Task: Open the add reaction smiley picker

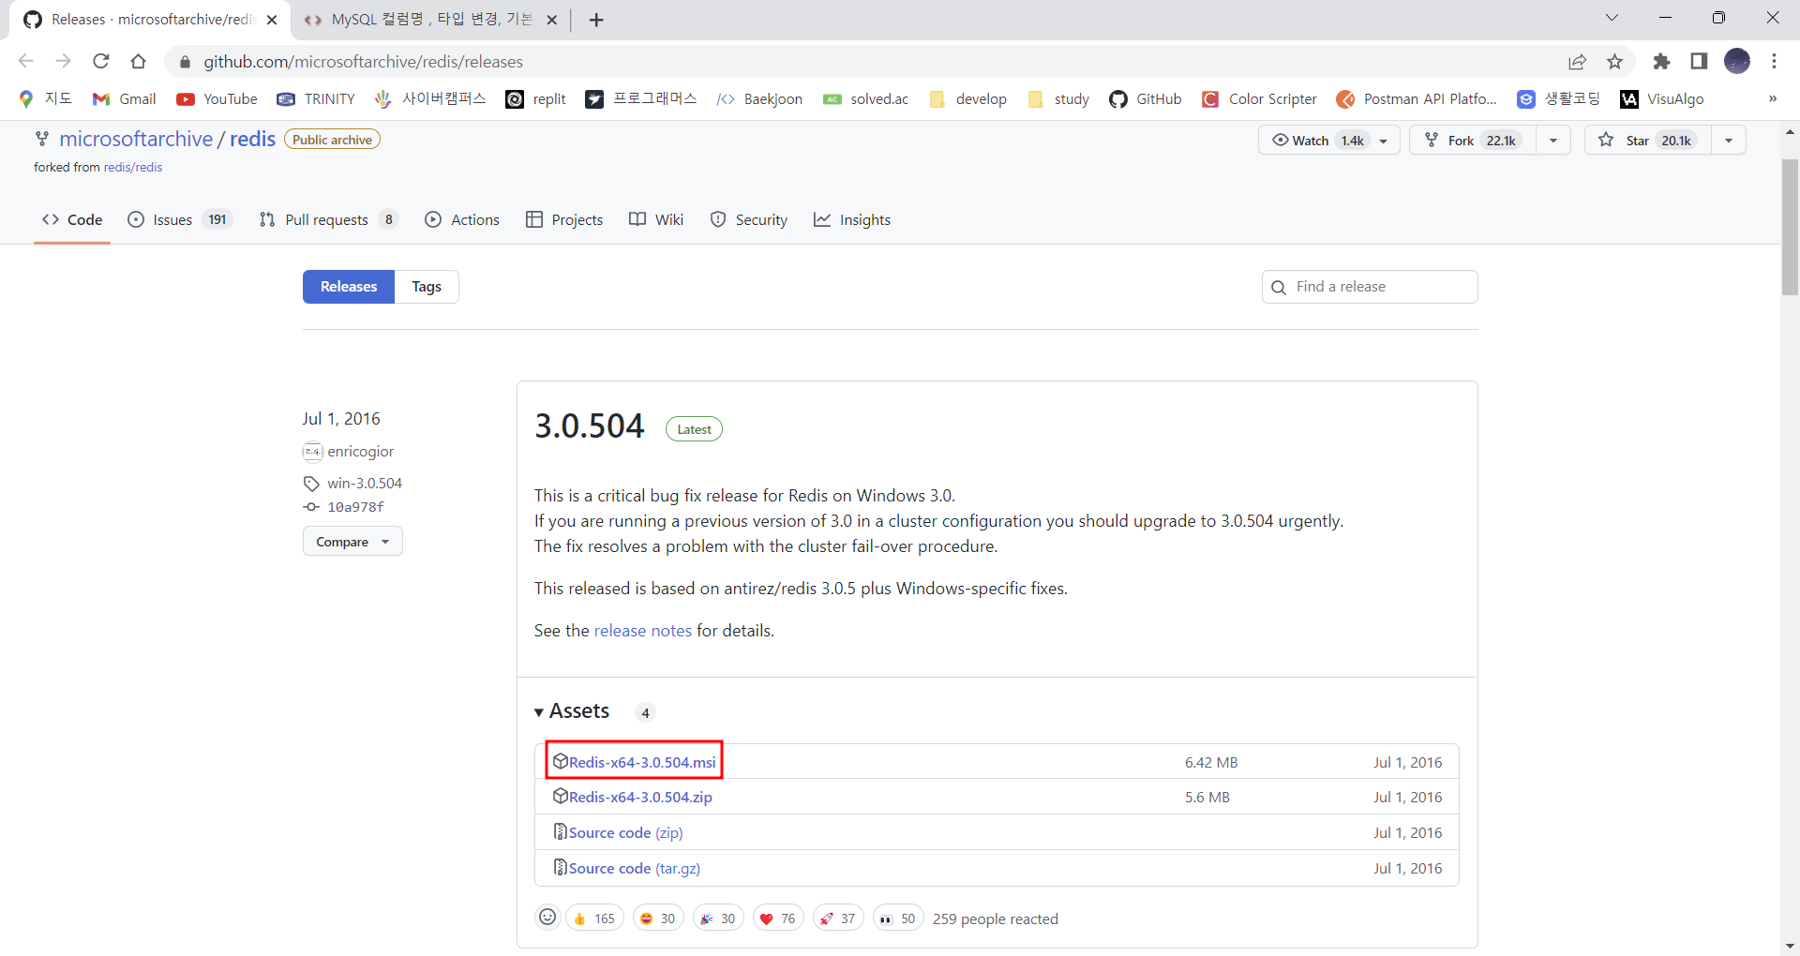Action: point(547,918)
